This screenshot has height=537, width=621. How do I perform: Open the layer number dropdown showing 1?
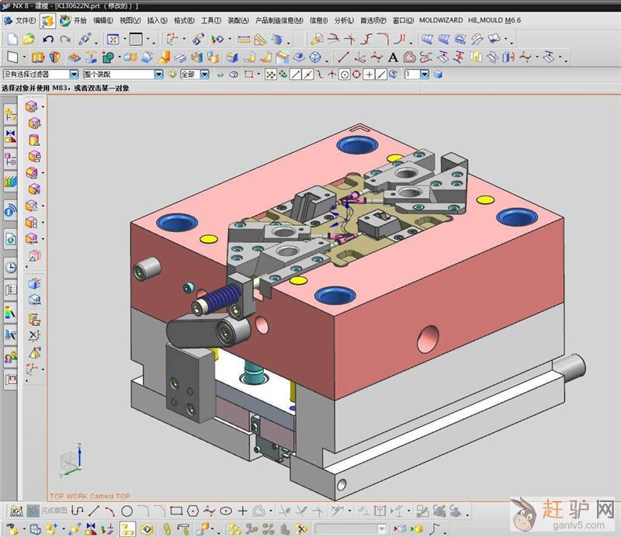coord(425,74)
